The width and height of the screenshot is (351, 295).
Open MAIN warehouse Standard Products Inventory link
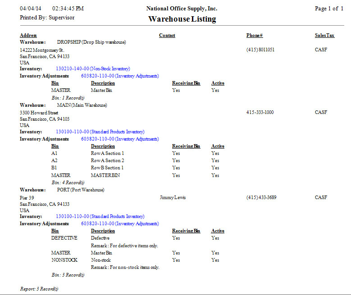click(100, 132)
